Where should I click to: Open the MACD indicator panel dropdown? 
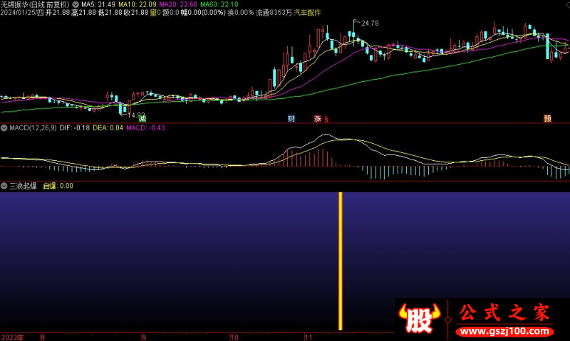pos(4,128)
